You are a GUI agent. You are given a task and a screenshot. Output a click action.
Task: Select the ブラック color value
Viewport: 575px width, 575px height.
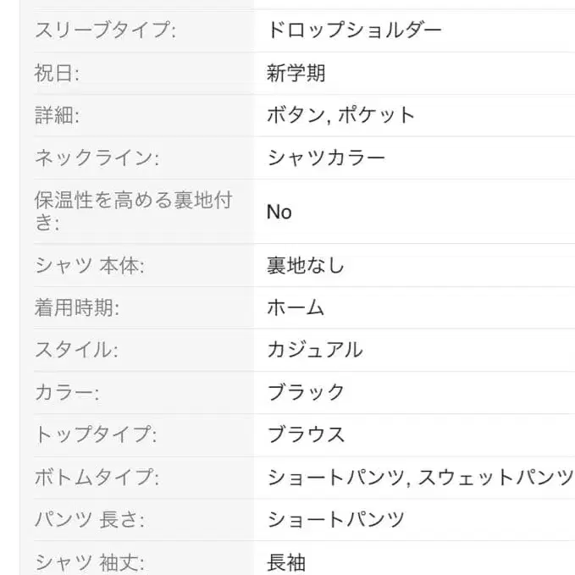coord(306,393)
